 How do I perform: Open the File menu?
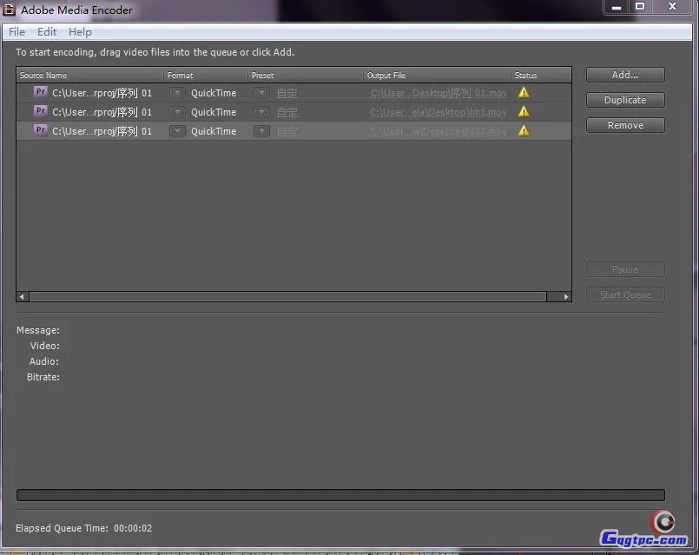click(x=16, y=32)
